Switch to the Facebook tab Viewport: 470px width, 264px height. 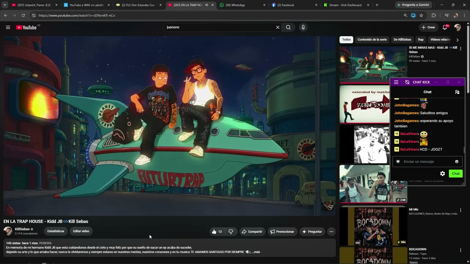click(295, 5)
